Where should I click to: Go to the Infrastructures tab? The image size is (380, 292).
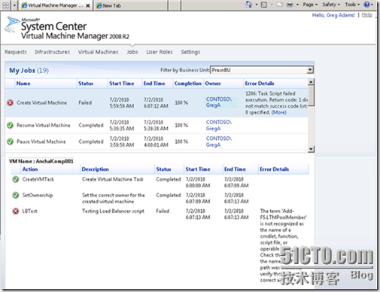tap(53, 52)
